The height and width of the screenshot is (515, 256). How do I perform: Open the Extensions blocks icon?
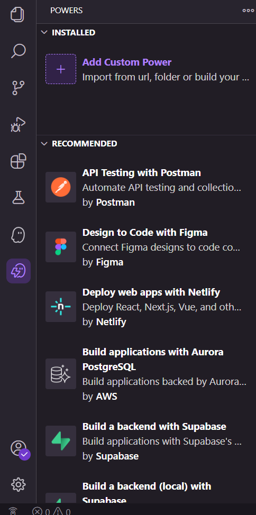(18, 161)
